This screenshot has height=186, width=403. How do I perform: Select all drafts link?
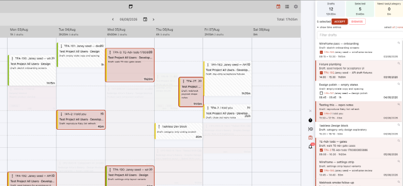point(394,27)
